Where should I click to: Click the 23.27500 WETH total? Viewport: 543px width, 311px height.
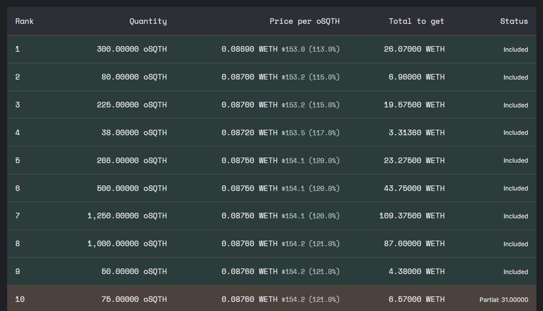pos(414,161)
